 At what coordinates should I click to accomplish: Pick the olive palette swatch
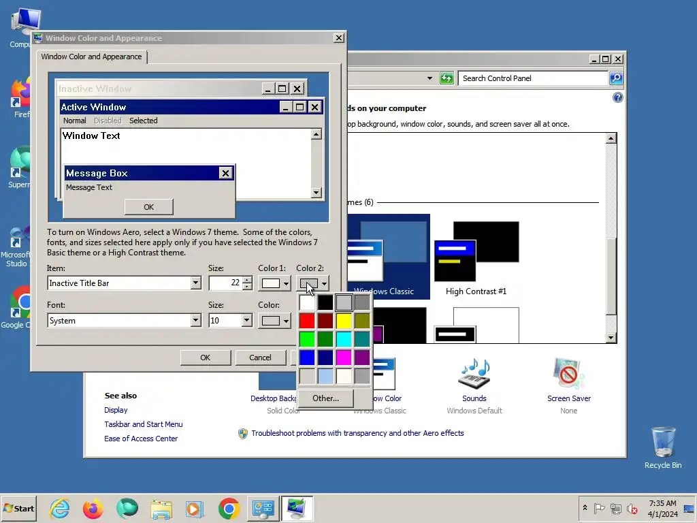[x=362, y=321]
